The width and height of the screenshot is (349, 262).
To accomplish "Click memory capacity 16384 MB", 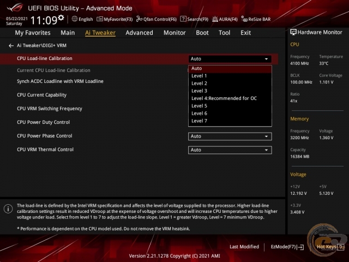I will point(299,157).
